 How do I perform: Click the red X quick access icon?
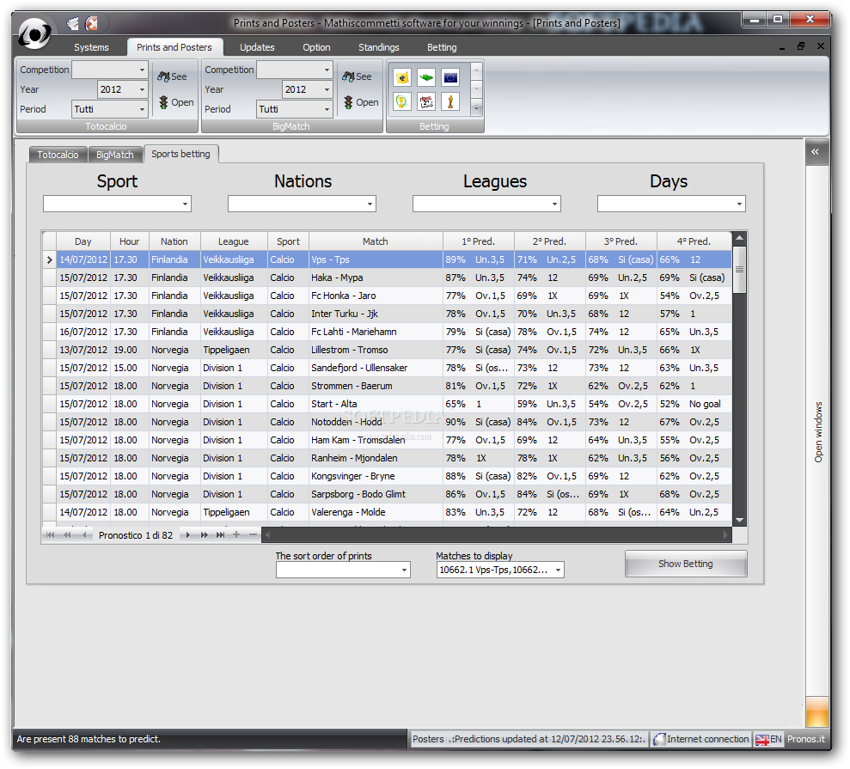point(92,23)
